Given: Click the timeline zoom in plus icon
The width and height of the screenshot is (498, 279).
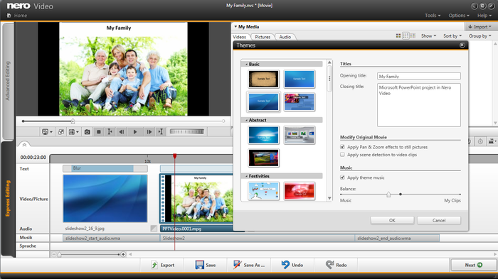Looking at the screenshot, I should (123, 254).
